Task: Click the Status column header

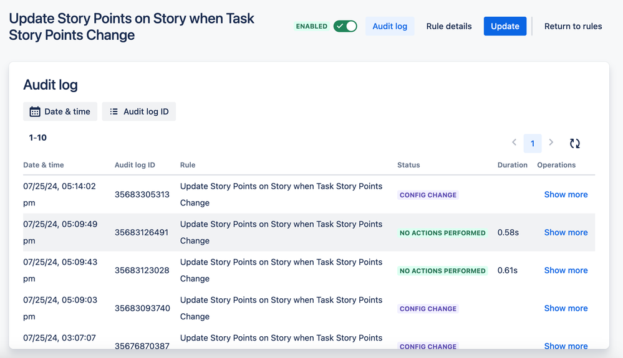Action: pos(408,165)
